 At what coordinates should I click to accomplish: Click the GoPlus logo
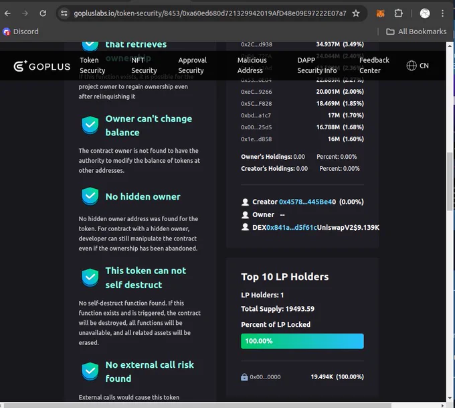(42, 66)
